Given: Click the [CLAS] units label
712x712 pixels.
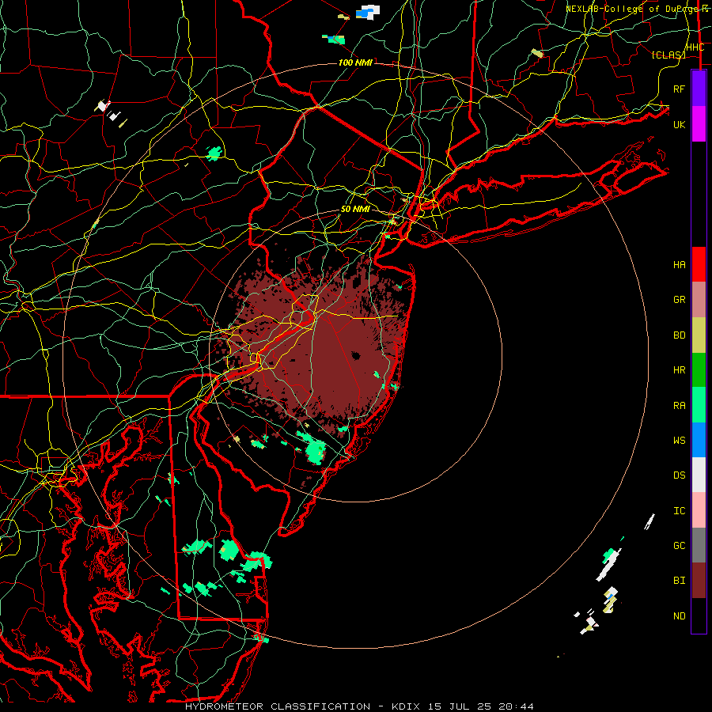Looking at the screenshot, I should pos(668,55).
